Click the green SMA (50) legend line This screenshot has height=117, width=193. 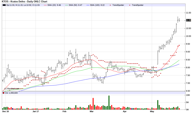coord(66,5)
